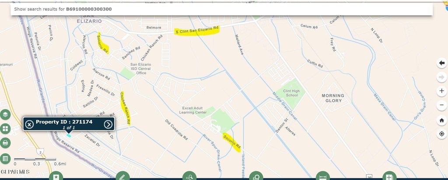The height and width of the screenshot is (180, 448).
Task: Click the Zacatal Dr street label
Action: (x=92, y=140)
